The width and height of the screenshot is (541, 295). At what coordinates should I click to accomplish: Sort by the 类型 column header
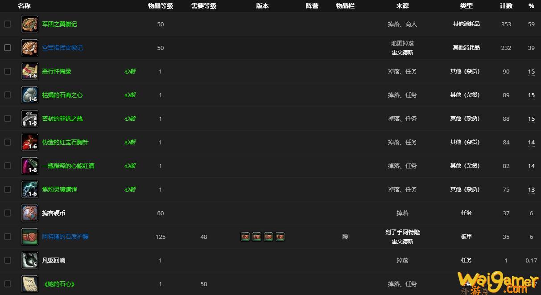click(467, 6)
